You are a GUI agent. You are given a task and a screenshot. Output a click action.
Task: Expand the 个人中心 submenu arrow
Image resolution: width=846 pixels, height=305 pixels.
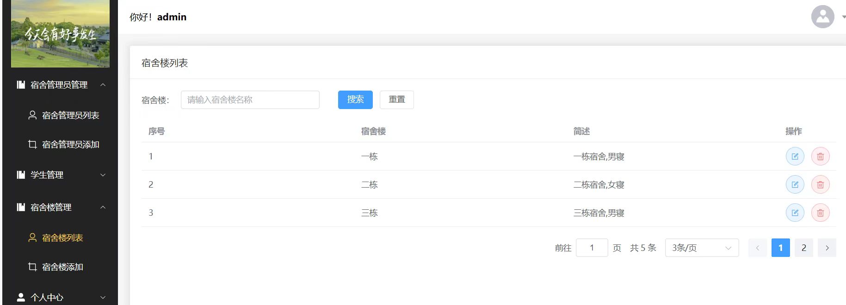103,297
